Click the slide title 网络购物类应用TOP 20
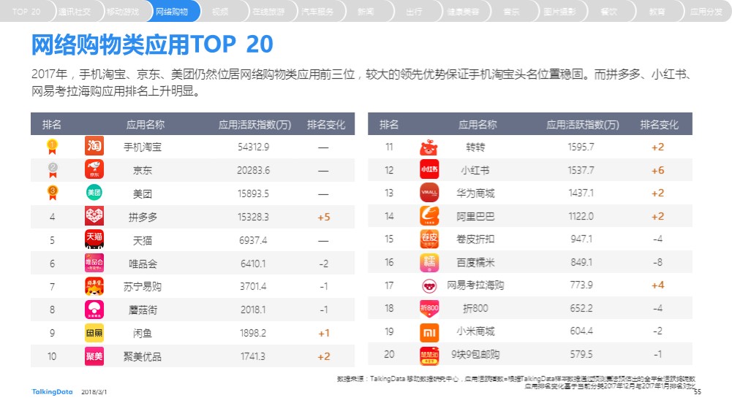 152,45
